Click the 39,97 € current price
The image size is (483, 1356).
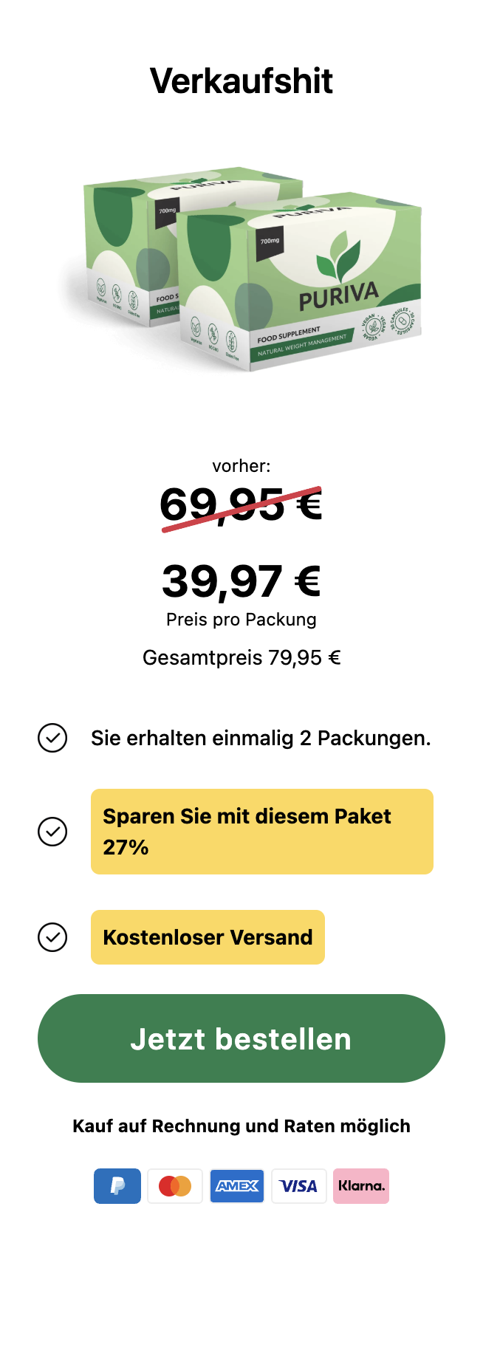click(x=241, y=581)
